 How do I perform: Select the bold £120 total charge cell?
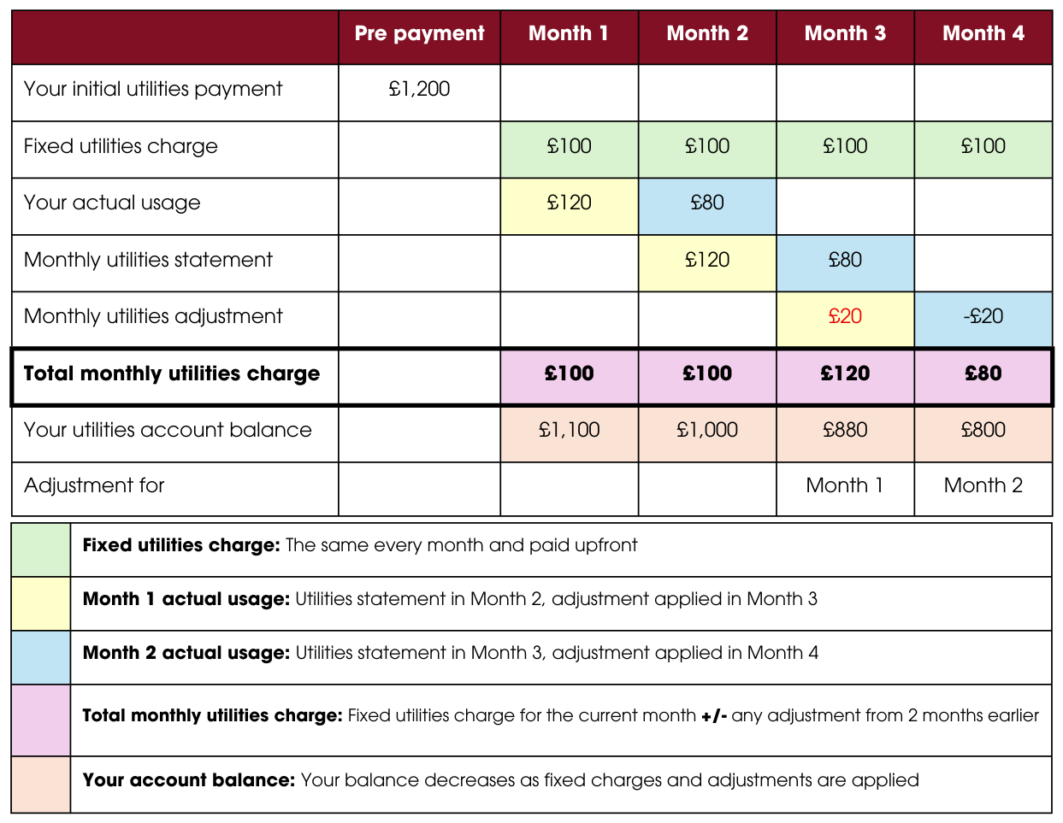(845, 374)
